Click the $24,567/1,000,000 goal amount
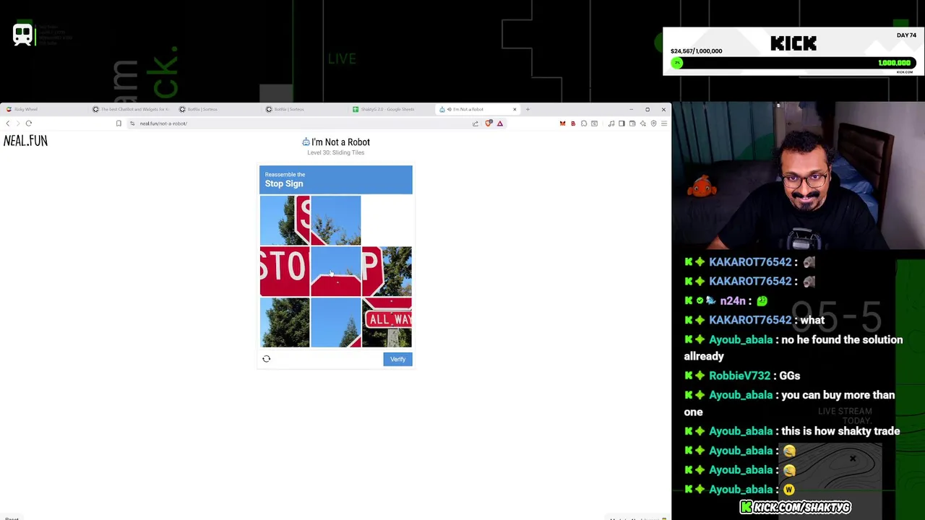The image size is (925, 520). tap(696, 51)
